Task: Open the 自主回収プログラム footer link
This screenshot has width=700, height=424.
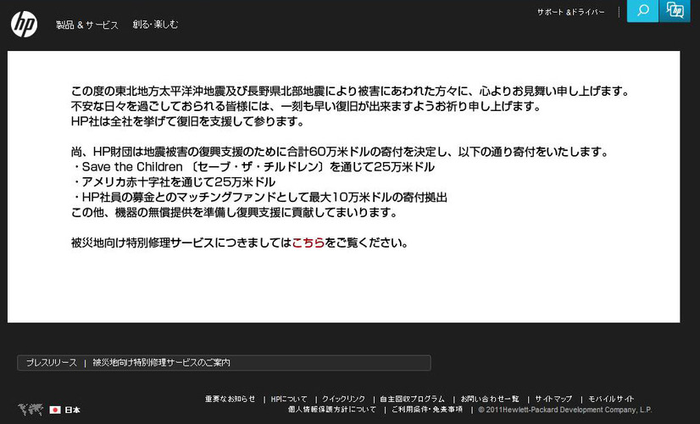Action: [412, 399]
